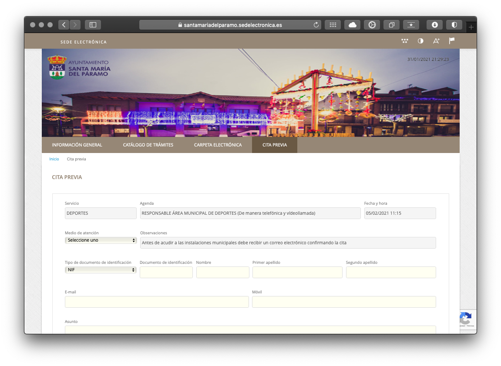Image resolution: width=501 pixels, height=366 pixels.
Task: Open the grid apps toolbar icon
Action: point(333,25)
